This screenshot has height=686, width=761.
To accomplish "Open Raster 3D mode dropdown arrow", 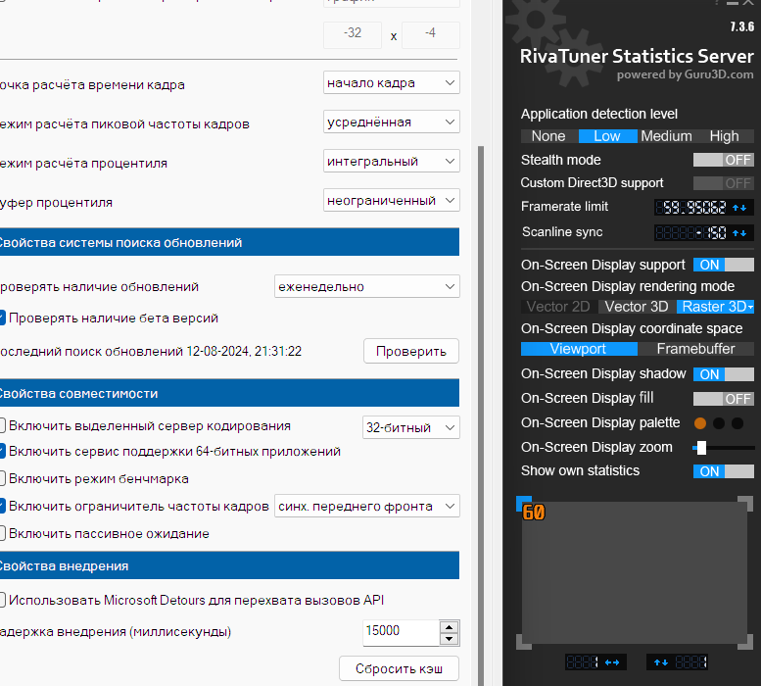I will tap(751, 307).
